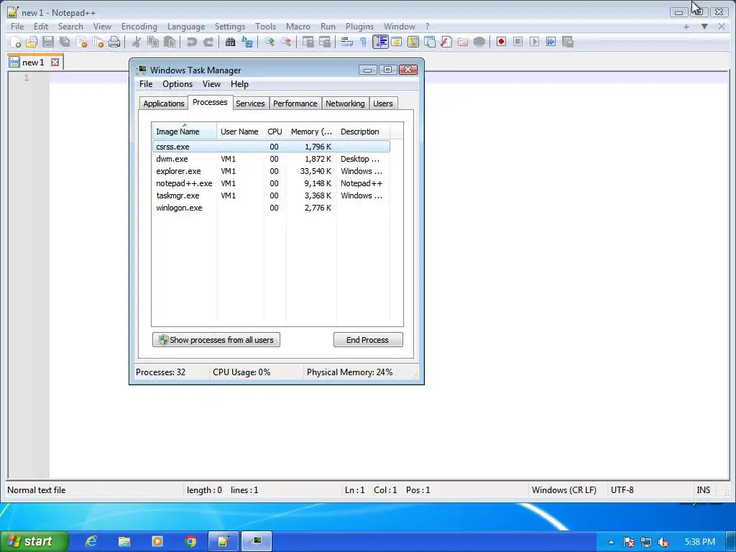Switch to the Performance tab
This screenshot has height=552, width=736.
pos(295,103)
